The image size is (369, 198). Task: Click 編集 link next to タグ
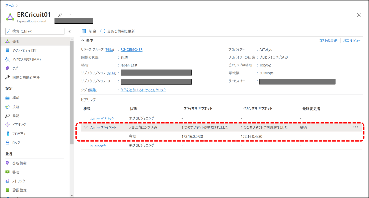(93, 90)
